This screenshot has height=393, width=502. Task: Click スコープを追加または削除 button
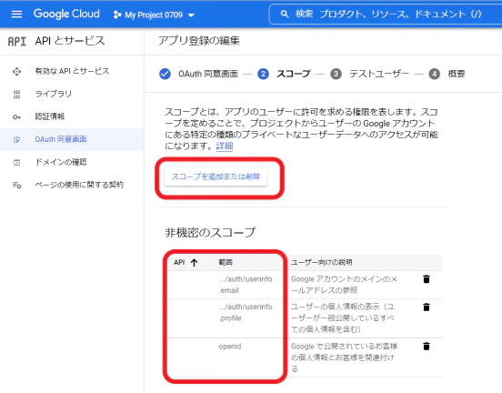pos(216,176)
